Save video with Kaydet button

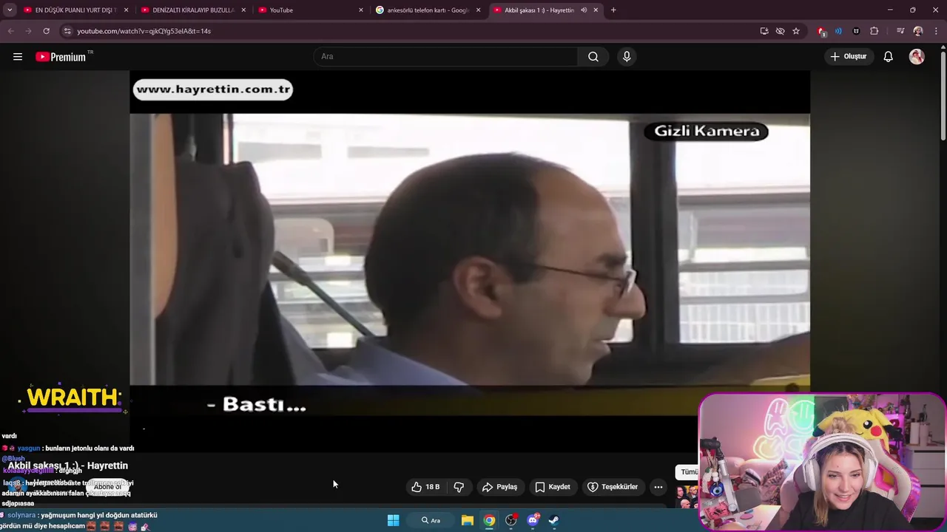click(x=552, y=487)
